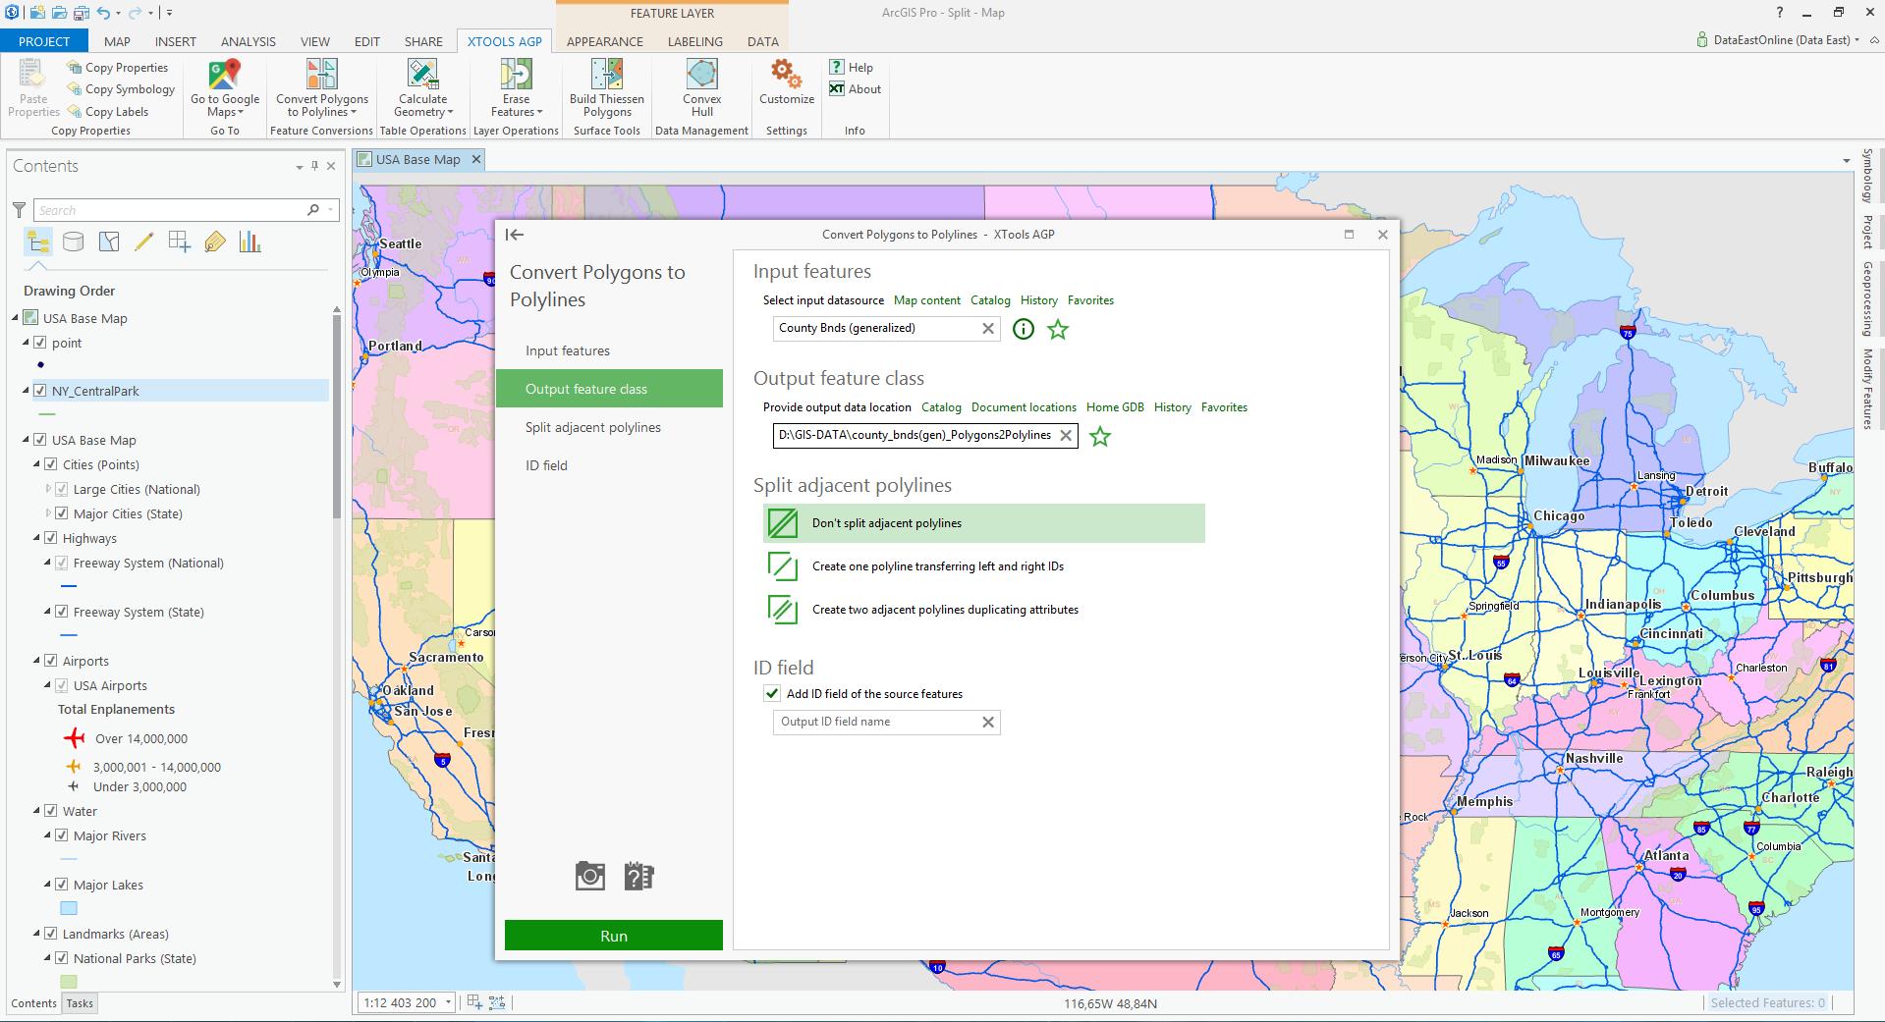Switch to the LABELING ribbon tab
The height and width of the screenshot is (1022, 1885).
(x=695, y=41)
